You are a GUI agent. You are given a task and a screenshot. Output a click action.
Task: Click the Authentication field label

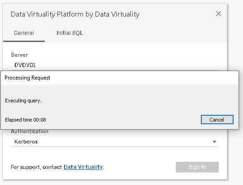[x=30, y=131]
